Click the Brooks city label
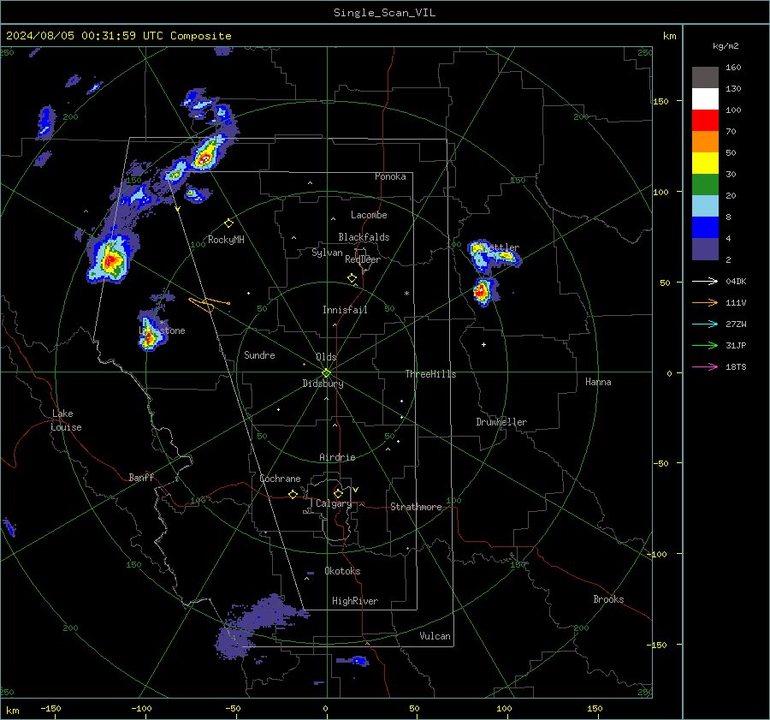The image size is (770, 720). pos(608,599)
